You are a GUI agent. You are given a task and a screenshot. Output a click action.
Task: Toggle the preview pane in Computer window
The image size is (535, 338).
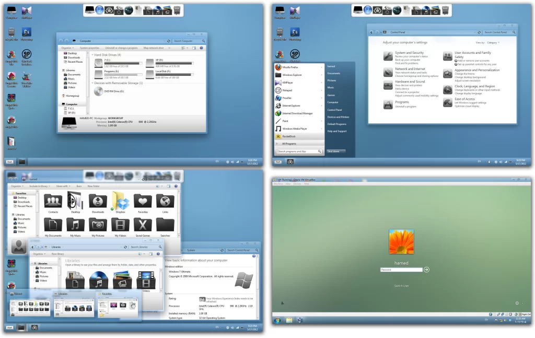[x=195, y=48]
